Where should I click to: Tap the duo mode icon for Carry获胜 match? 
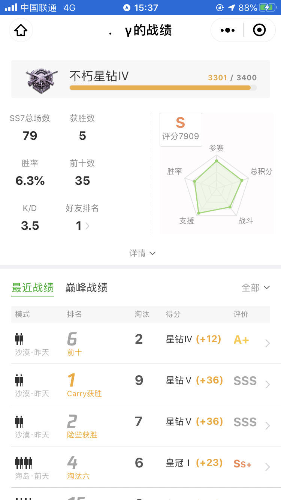click(x=19, y=380)
